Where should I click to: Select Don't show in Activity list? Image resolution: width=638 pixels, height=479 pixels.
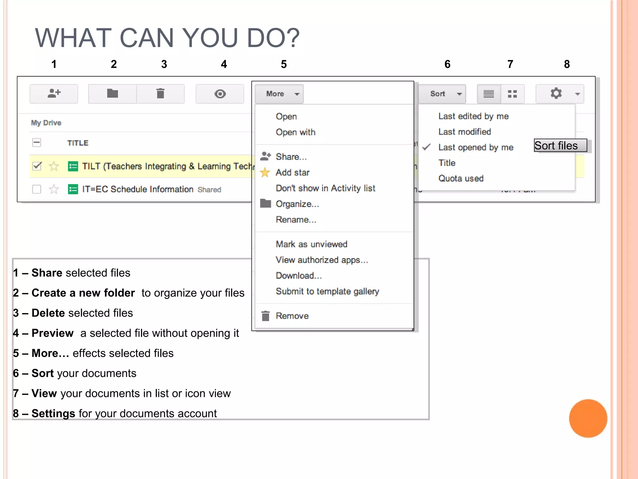tap(326, 188)
